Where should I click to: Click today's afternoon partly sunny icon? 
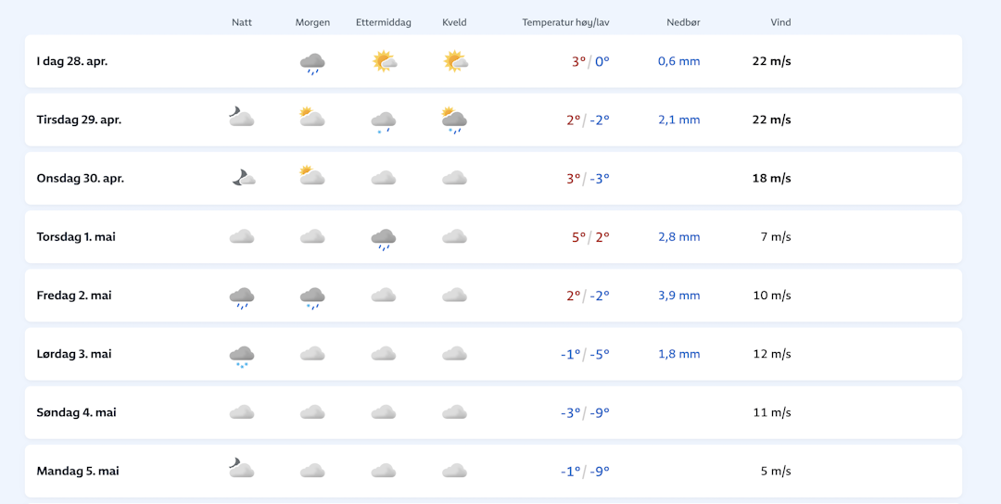[x=384, y=62]
